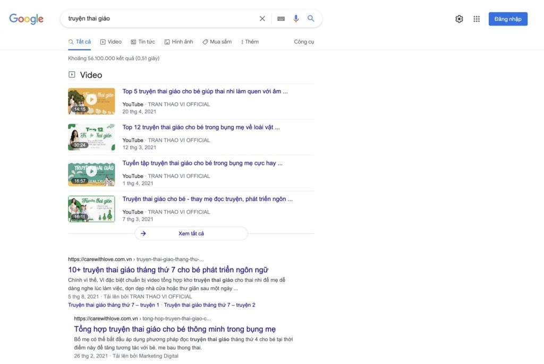
Task: Click the result count text 'Khoảng 56.100.000 kết quả'
Action: coord(114,58)
